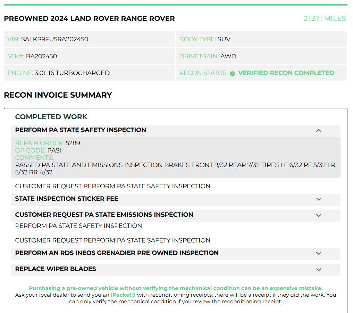The image size is (353, 313).
Task: Click the Perform PA State Safety Inspection title
Action: 81,130
